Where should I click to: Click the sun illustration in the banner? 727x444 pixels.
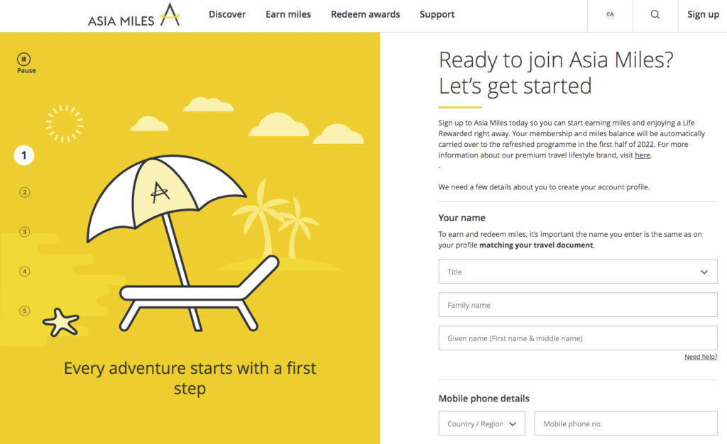65,122
